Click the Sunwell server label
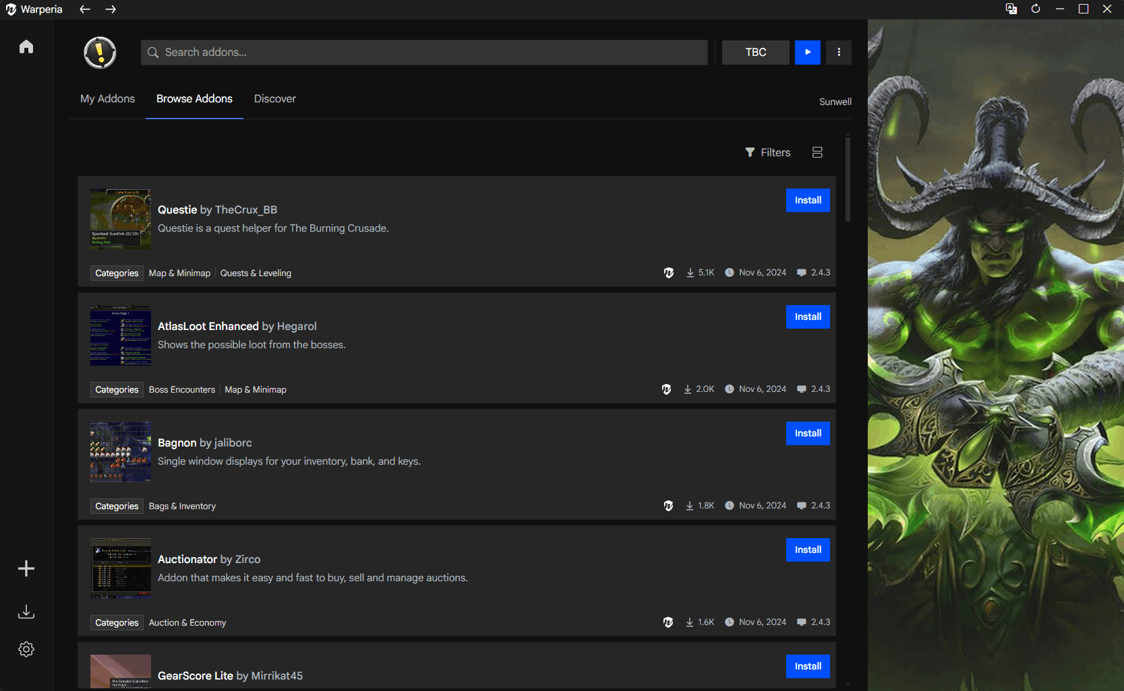1124x691 pixels. point(835,102)
